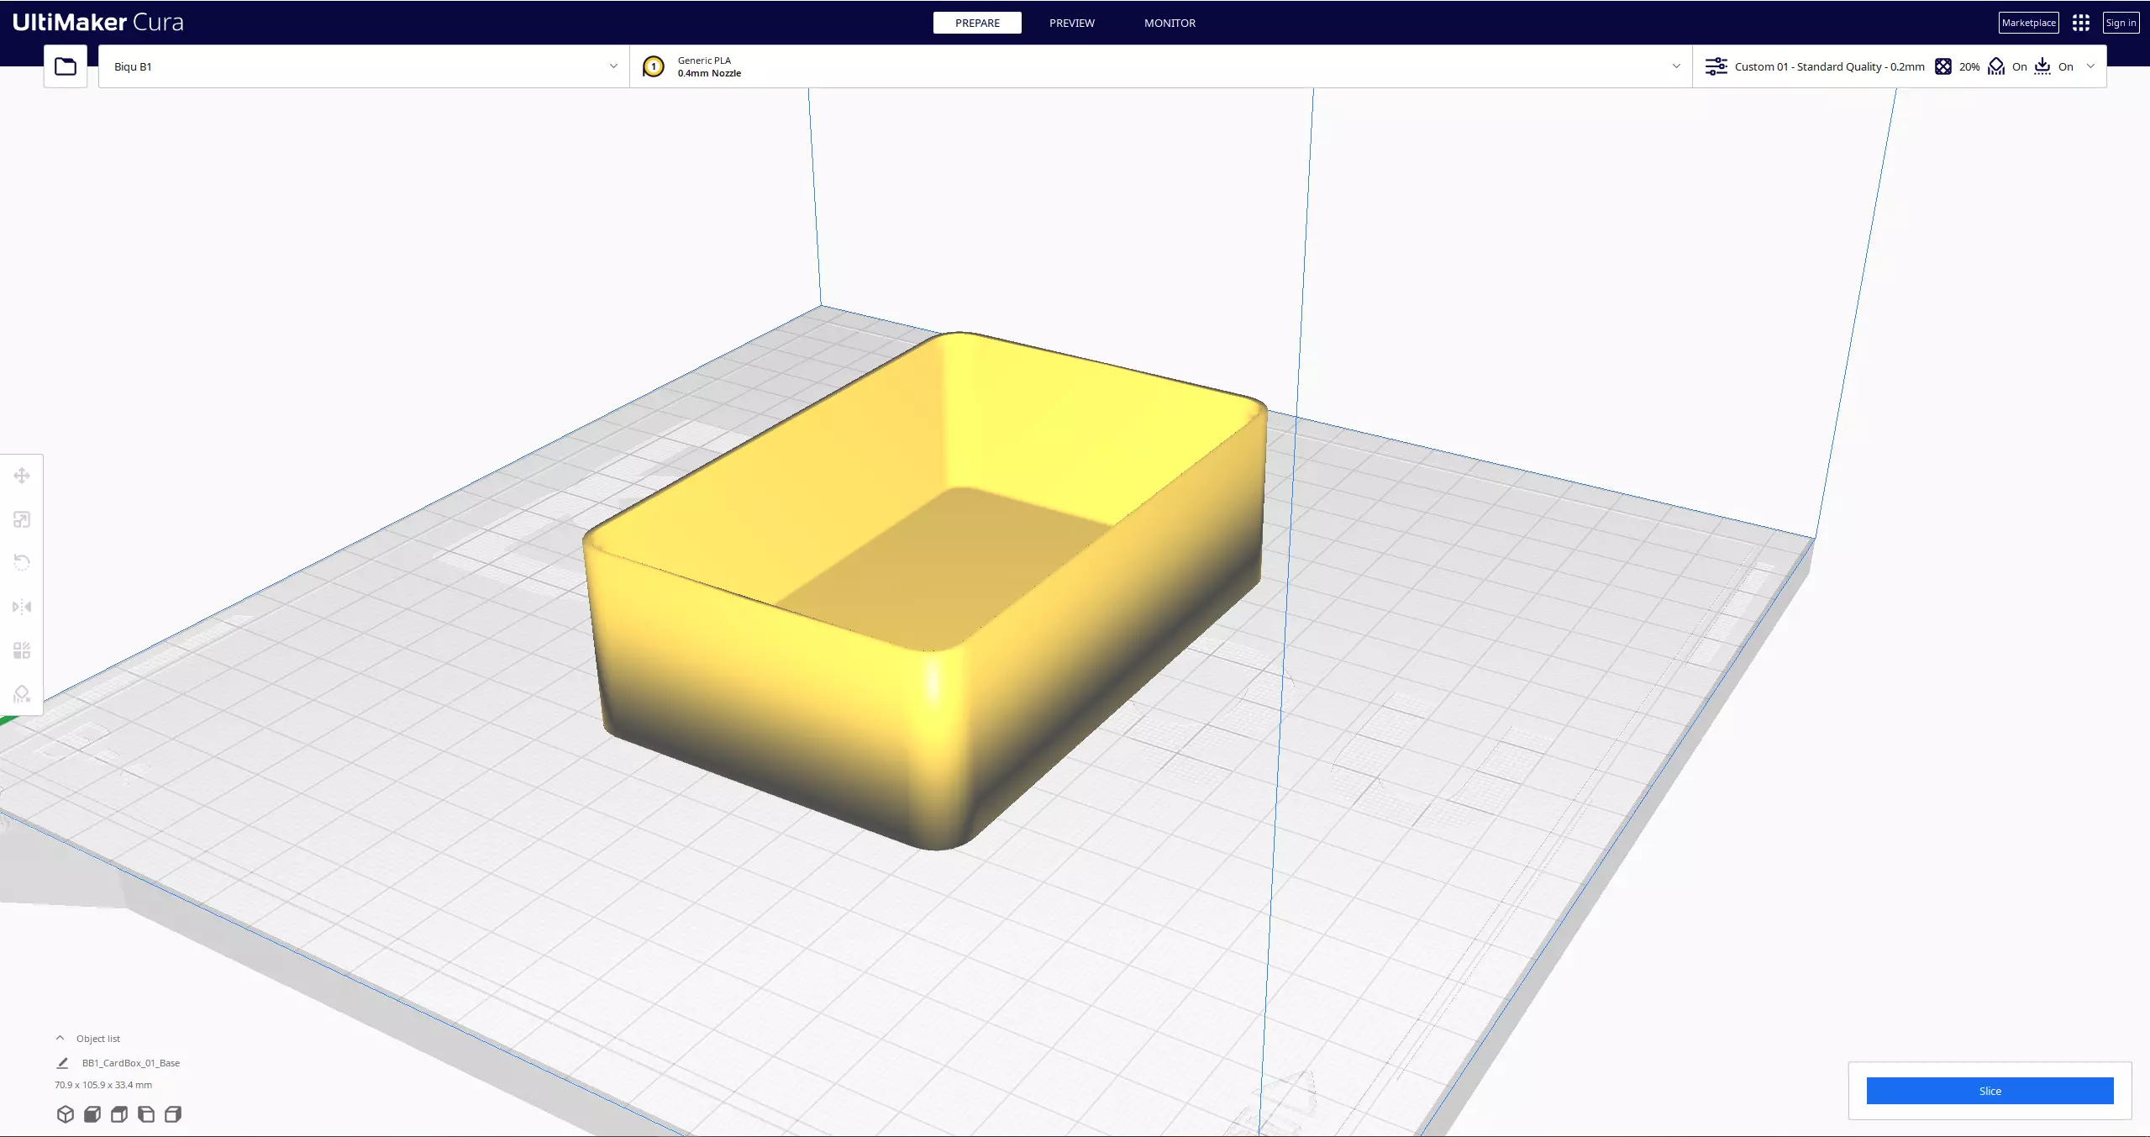This screenshot has height=1137, width=2150.
Task: Click the 0.4mm Nozzle label
Action: (x=709, y=73)
